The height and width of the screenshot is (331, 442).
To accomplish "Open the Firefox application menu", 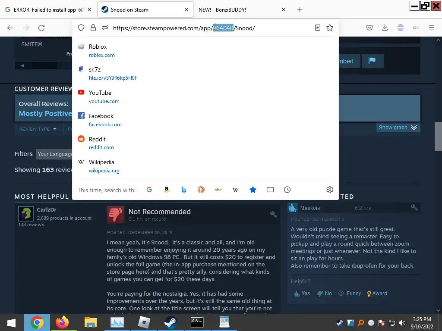I will pyautogui.click(x=431, y=28).
